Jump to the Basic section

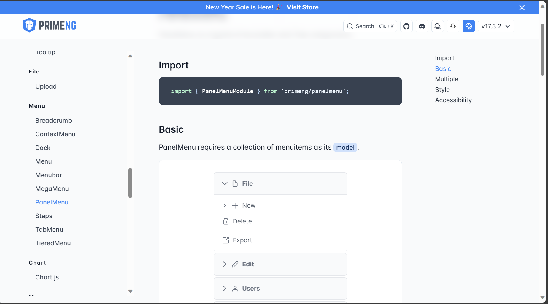pyautogui.click(x=443, y=69)
